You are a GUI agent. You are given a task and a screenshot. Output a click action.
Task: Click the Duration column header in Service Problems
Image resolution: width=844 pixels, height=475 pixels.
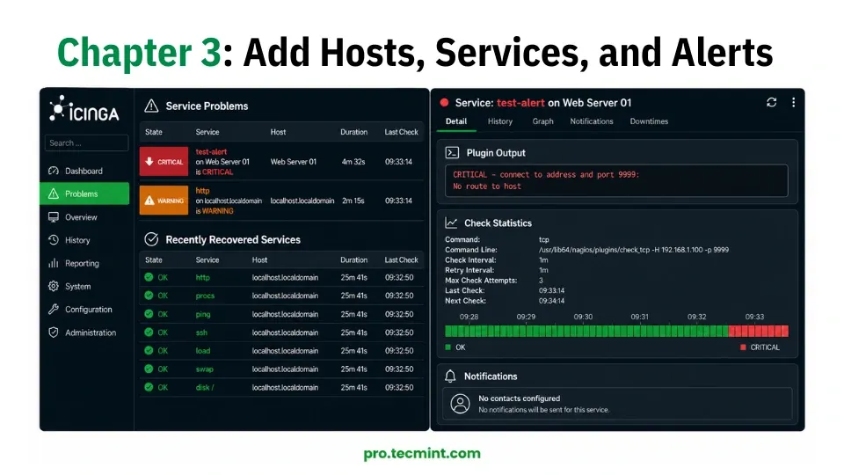click(x=353, y=132)
